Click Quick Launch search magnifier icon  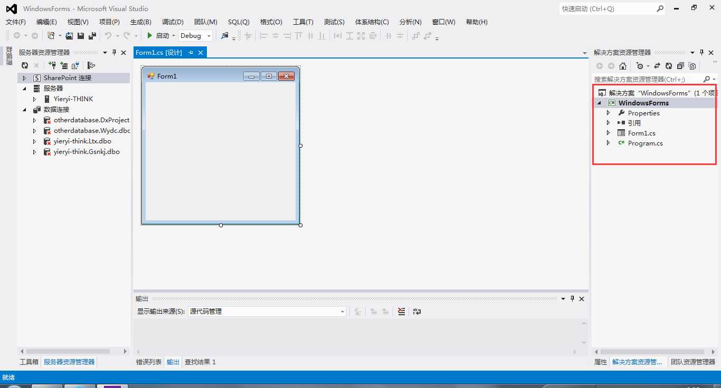click(660, 8)
